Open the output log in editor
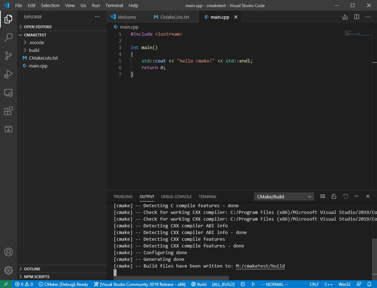 [346, 196]
